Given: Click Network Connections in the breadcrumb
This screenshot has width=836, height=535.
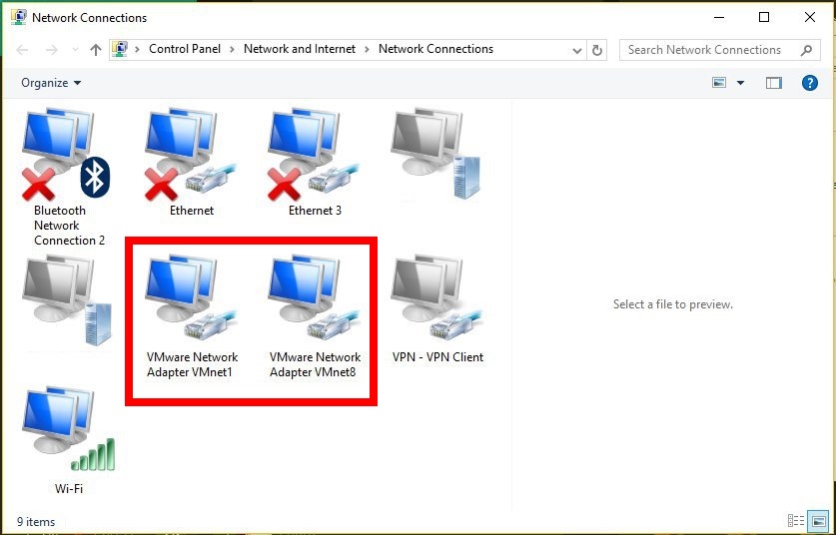Looking at the screenshot, I should tap(435, 49).
